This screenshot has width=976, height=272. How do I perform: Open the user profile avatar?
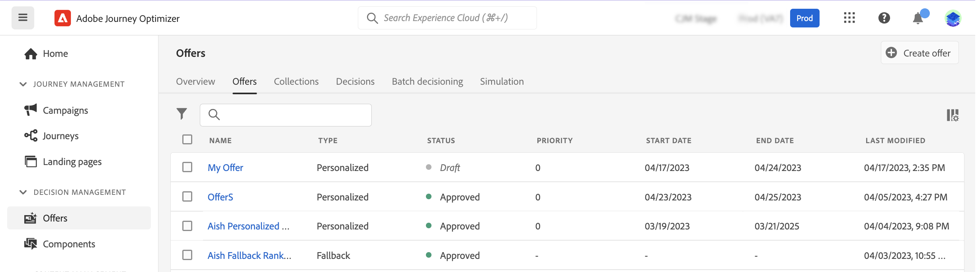point(953,18)
